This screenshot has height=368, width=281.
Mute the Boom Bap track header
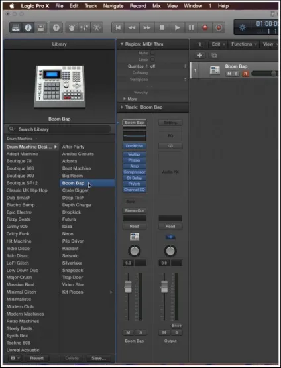229,74
